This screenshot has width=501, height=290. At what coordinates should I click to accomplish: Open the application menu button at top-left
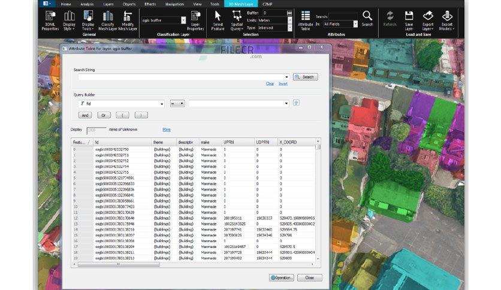[x=47, y=4]
